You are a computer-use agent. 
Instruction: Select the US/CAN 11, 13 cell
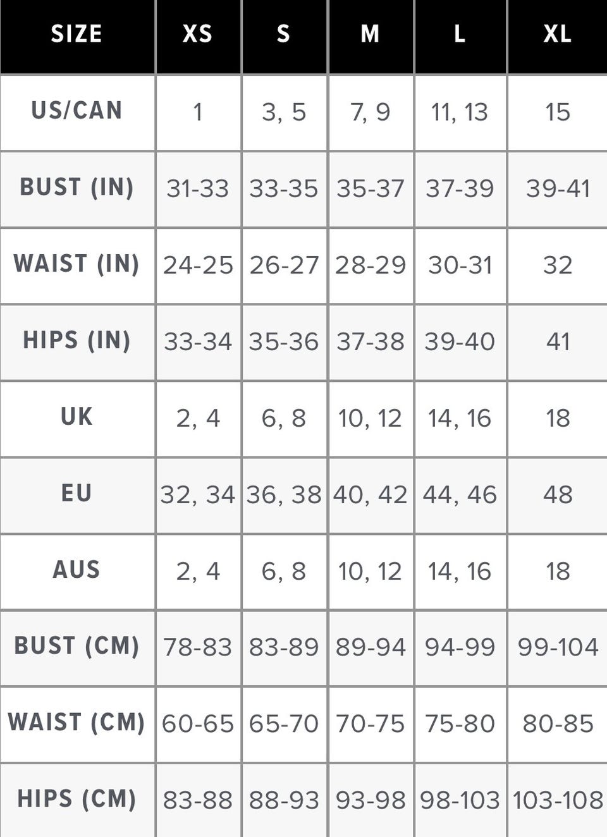click(460, 112)
